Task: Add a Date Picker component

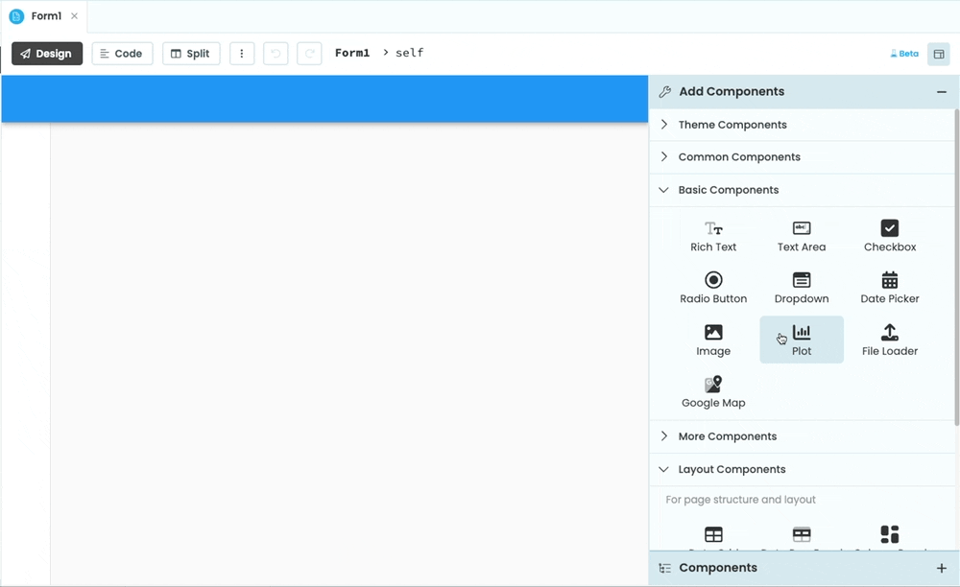Action: pos(889,288)
